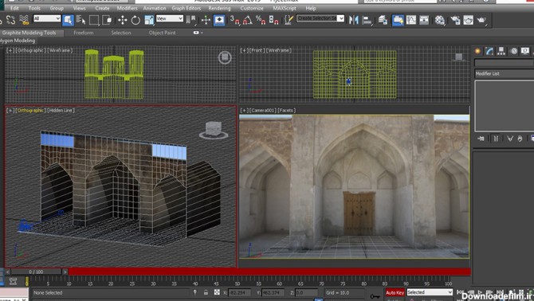The image size is (534, 301).
Task: Toggle the Selection Lock padlock icon
Action: 206,292
